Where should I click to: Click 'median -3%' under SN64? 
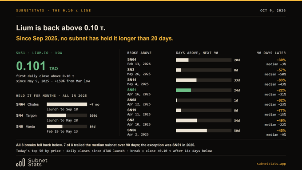click(276, 64)
